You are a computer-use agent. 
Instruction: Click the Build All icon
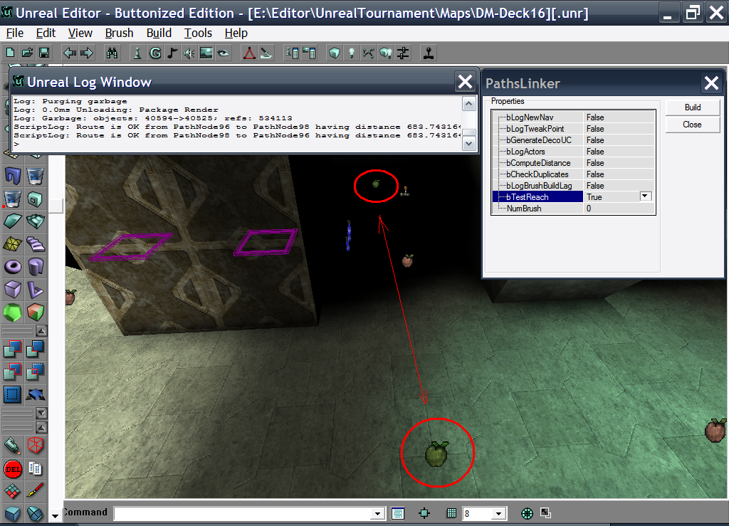[385, 53]
